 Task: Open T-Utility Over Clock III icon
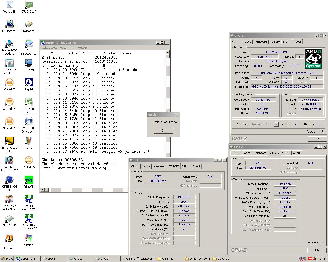pyautogui.click(x=9, y=67)
